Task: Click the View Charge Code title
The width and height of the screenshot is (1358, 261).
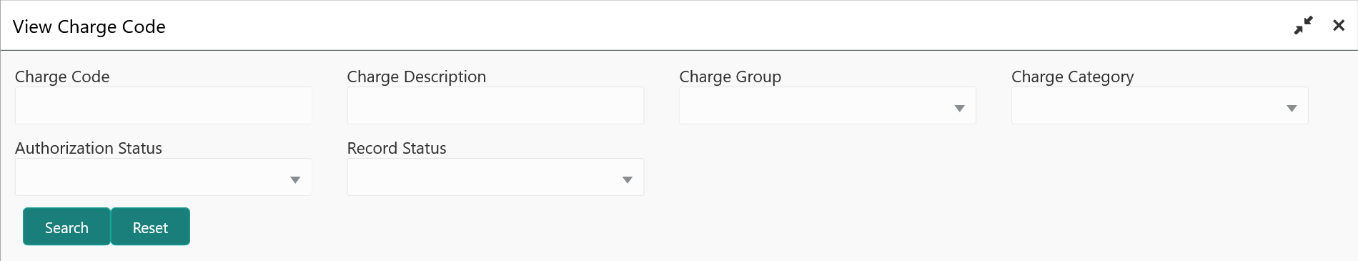Action: coord(89,26)
